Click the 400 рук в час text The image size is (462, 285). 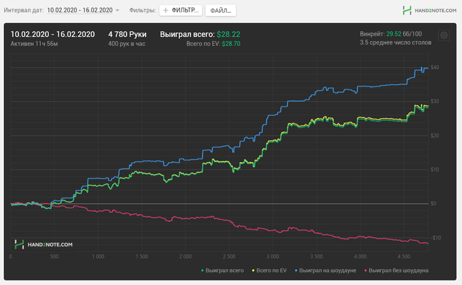(127, 44)
